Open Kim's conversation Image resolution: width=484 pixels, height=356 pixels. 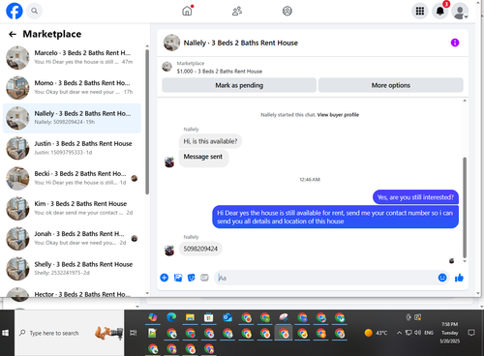(x=72, y=208)
